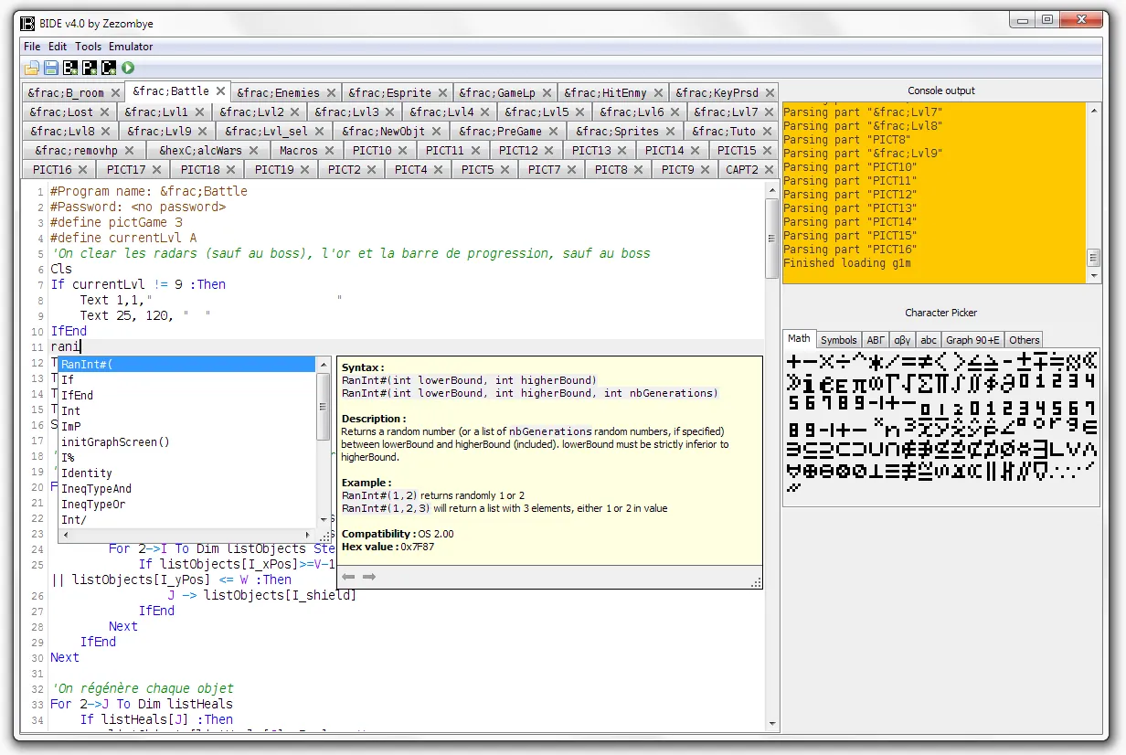This screenshot has height=755, width=1126.
Task: Open an existing file with the folder icon
Action: (29, 68)
